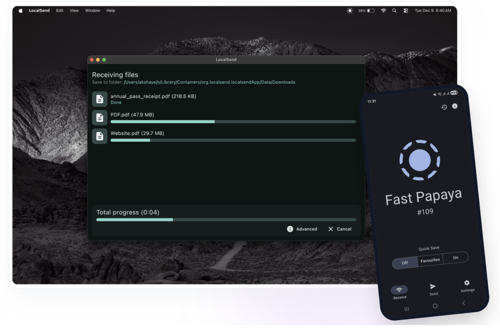Cancel the file transfer
Screen dimensions: 500x328
click(340, 229)
